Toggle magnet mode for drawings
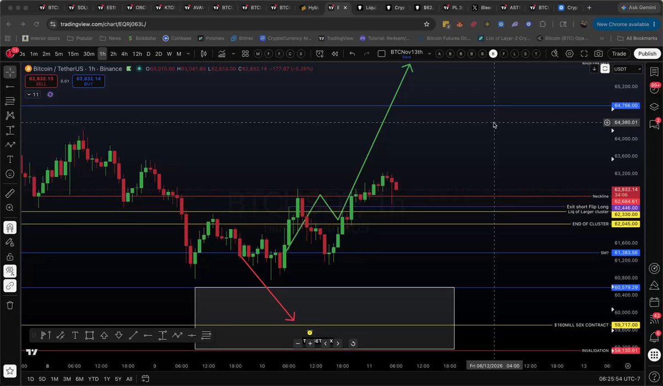Screen dimensions: 663x386 (x=10, y=227)
